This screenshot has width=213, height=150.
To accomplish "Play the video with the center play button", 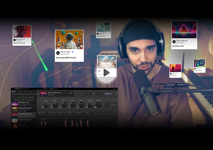I will tap(106, 73).
